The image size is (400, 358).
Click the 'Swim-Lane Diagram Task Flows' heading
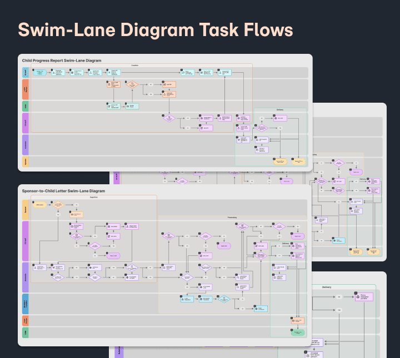coord(156,30)
